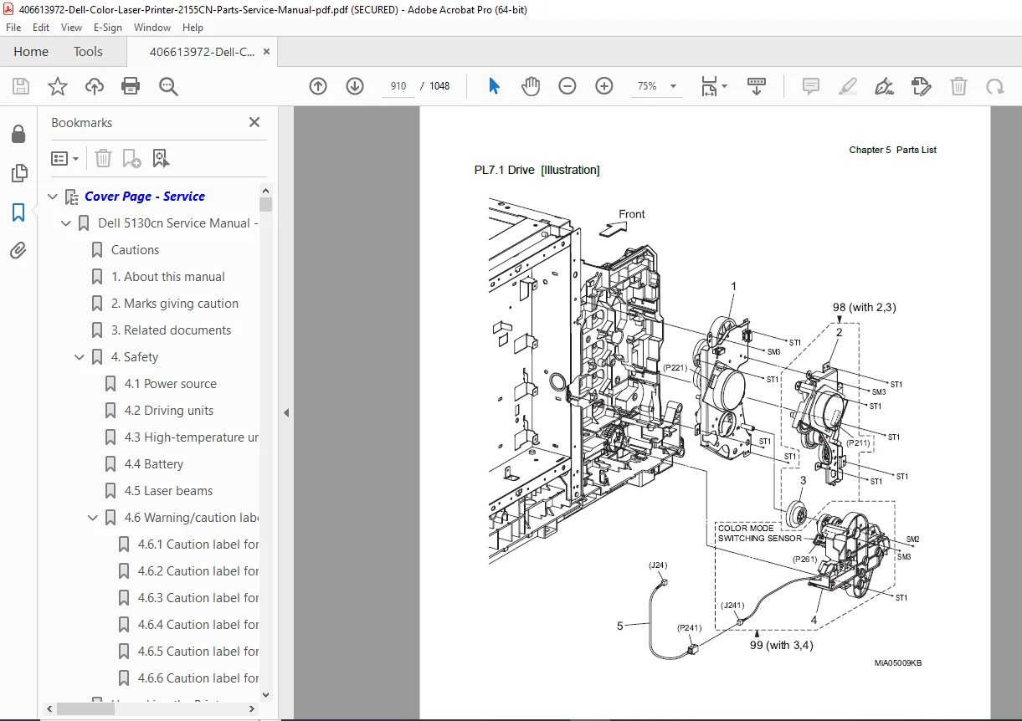This screenshot has height=721, width=1022.
Task: Open the security lock side panel
Action: (18, 135)
